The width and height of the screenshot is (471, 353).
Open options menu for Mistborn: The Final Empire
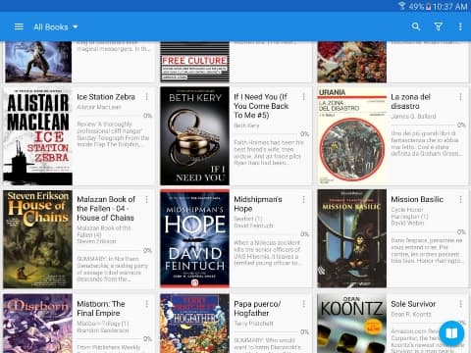click(x=147, y=304)
